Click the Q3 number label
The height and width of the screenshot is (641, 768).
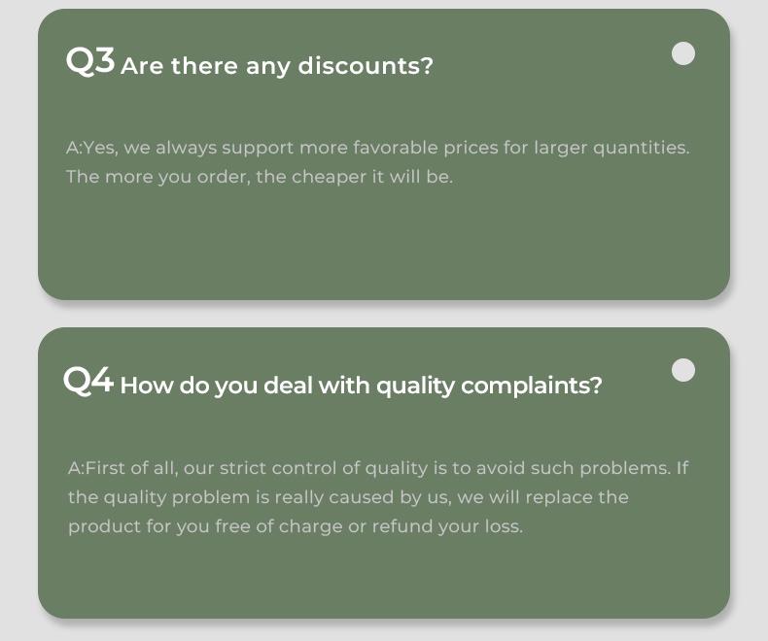point(90,62)
